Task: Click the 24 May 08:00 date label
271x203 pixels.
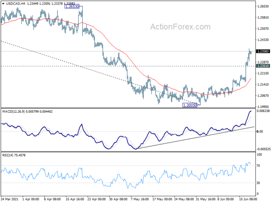Action: tap(184, 199)
